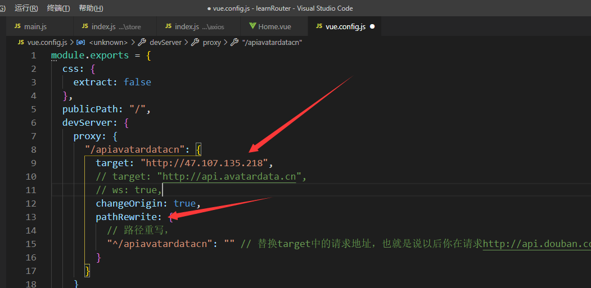Click the commented http://api.avatardata.cn URL

click(229, 177)
